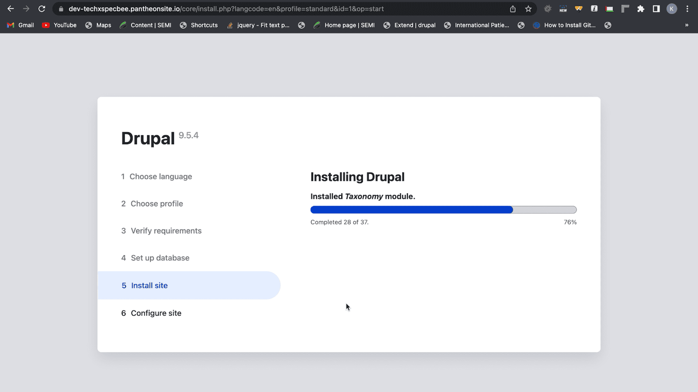Open the gear extension icon

[547, 9]
